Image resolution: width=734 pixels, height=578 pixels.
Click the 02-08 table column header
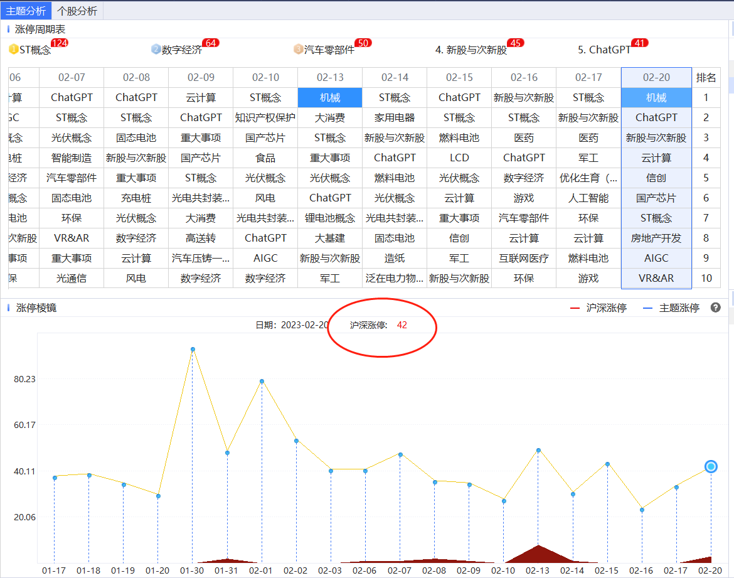pyautogui.click(x=136, y=77)
